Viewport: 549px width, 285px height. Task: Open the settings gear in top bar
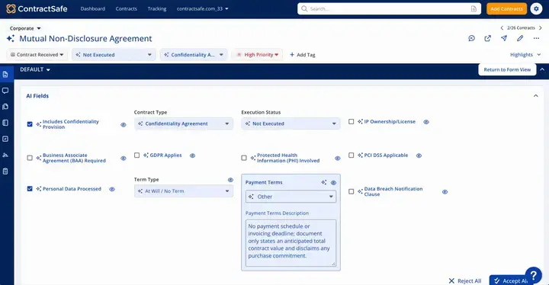click(536, 8)
